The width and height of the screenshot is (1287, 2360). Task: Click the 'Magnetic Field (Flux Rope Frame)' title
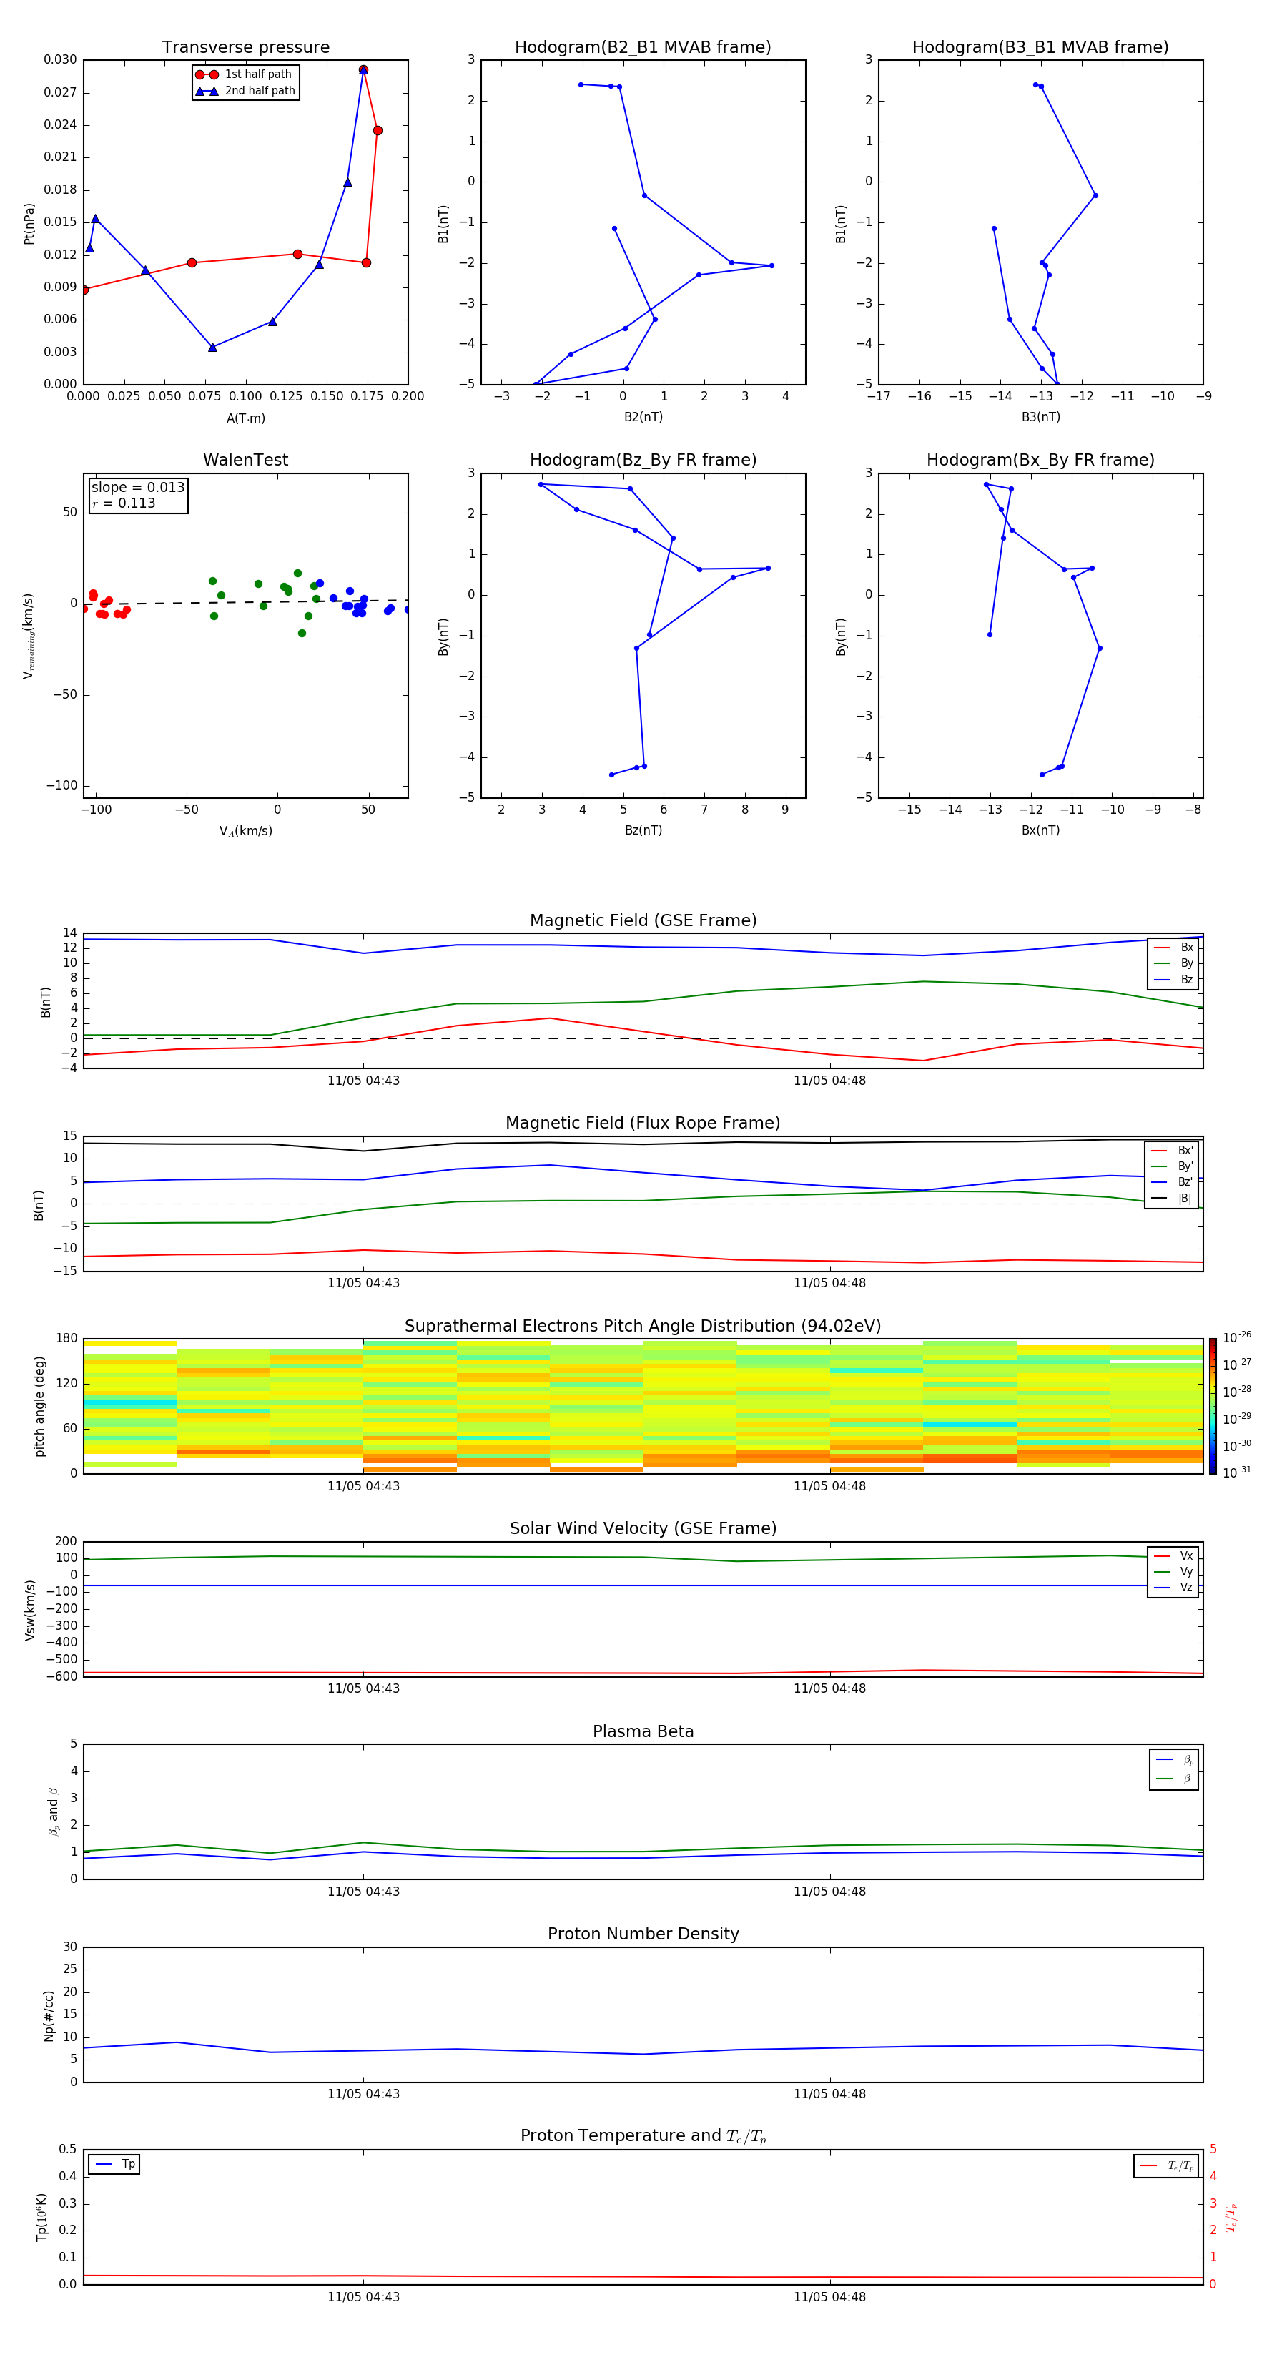[643, 1124]
